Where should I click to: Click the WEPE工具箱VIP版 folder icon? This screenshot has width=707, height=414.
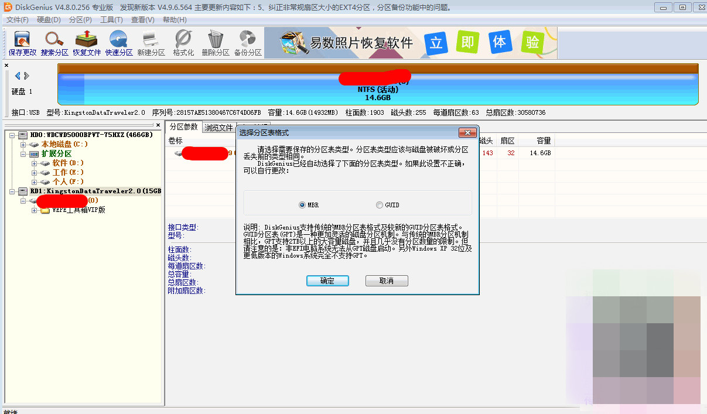[x=45, y=210]
